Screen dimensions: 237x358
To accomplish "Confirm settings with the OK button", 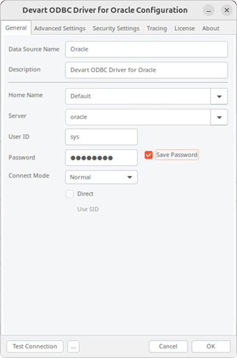I will click(x=211, y=346).
